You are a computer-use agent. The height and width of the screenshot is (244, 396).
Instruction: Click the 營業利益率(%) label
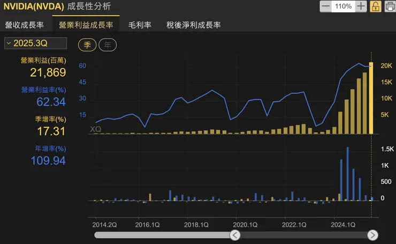[43, 90]
